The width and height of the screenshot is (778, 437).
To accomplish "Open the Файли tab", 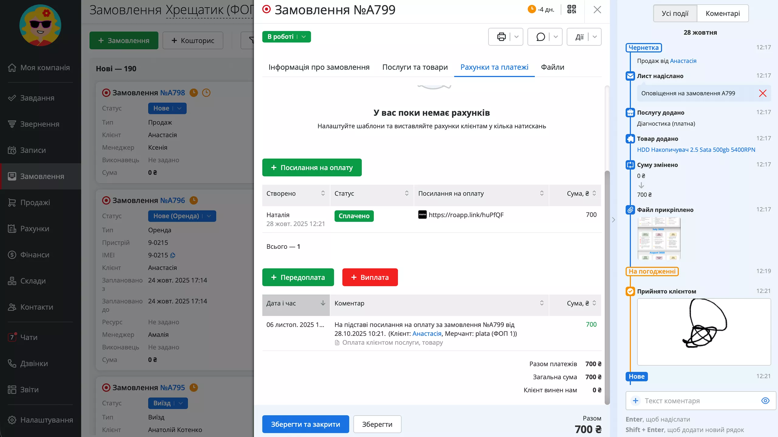I will [x=552, y=67].
